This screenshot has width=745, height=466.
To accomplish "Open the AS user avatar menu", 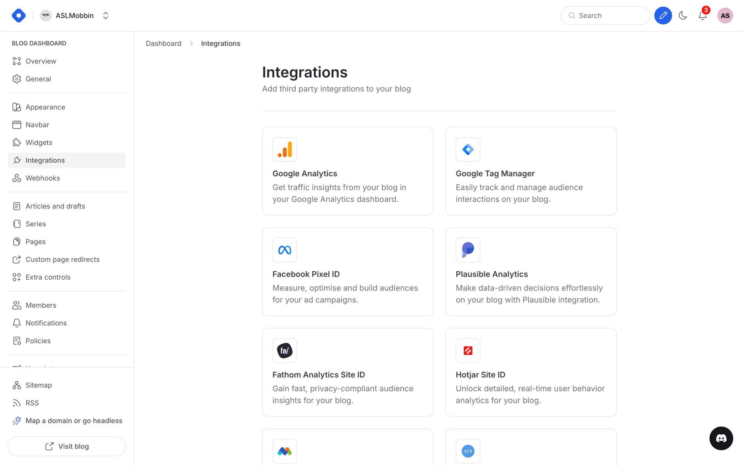I will tap(725, 16).
